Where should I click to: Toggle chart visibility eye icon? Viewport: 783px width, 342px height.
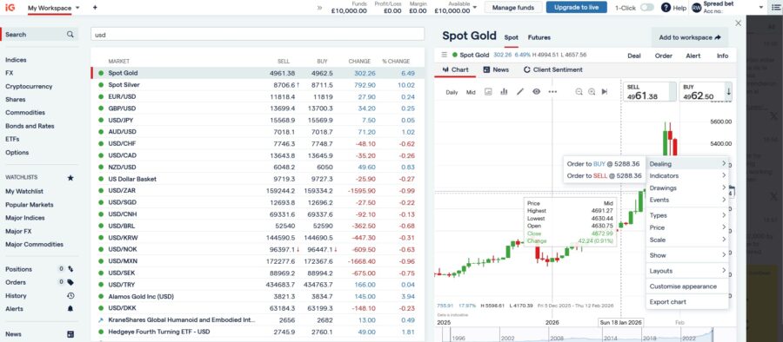[x=536, y=92]
